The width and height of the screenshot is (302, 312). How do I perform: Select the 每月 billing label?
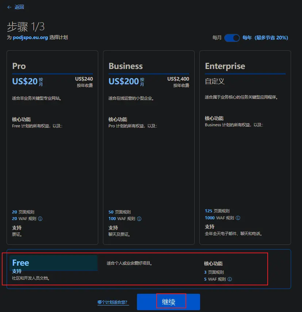(217, 38)
